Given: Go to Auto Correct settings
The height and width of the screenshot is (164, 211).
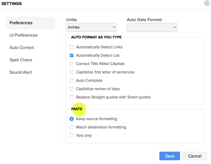Looking at the screenshot, I should 22,48.
